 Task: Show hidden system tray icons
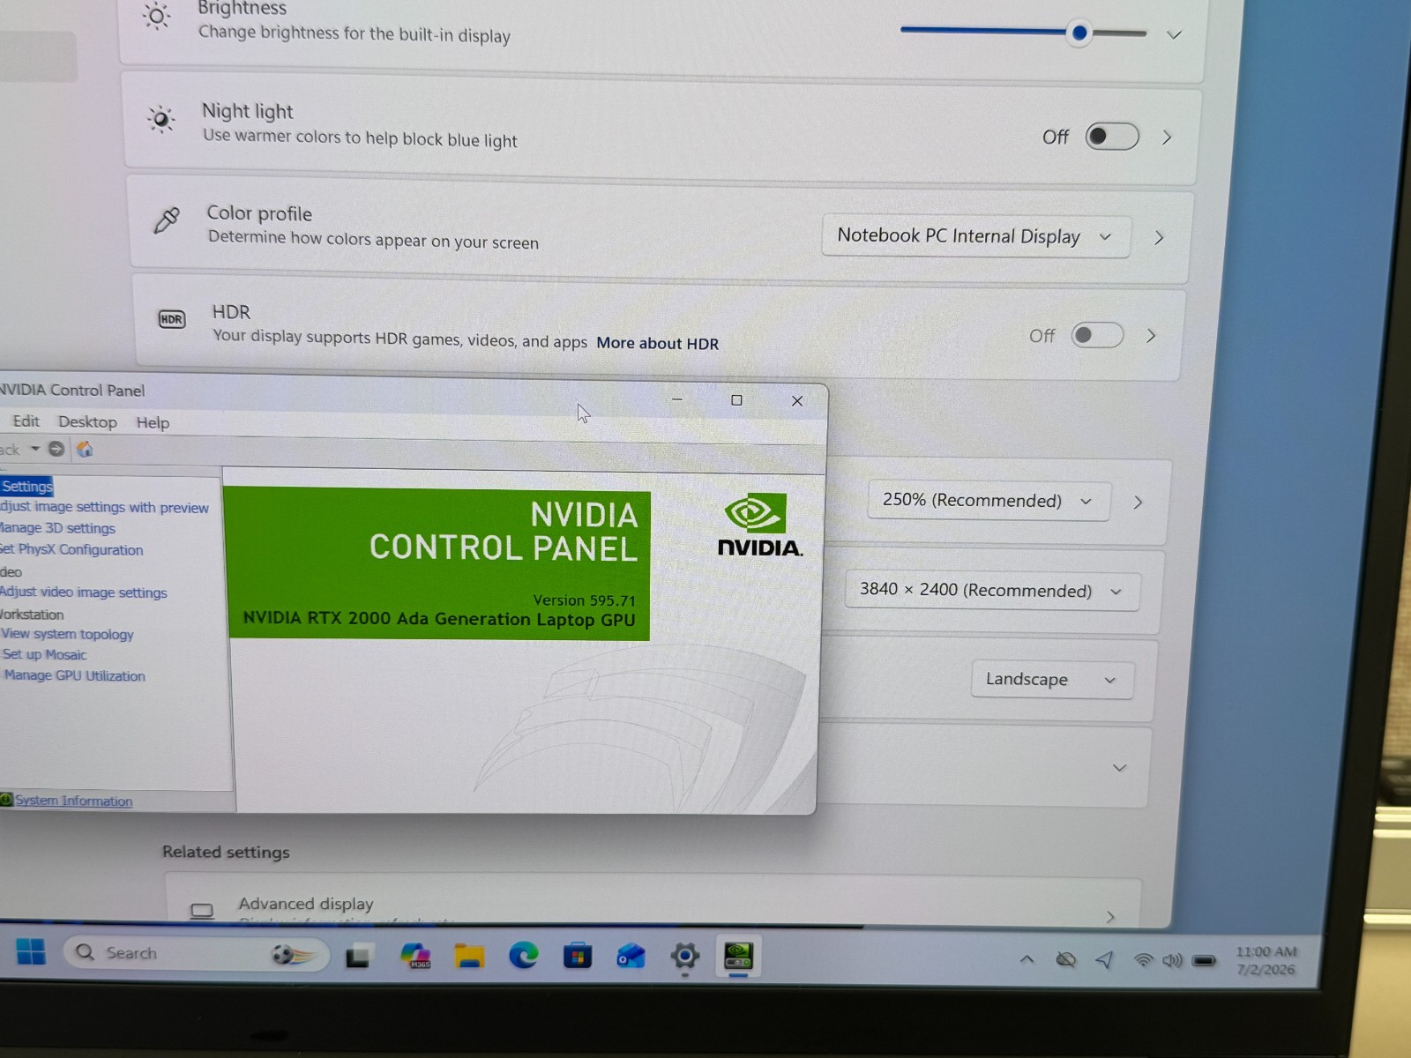click(1027, 959)
